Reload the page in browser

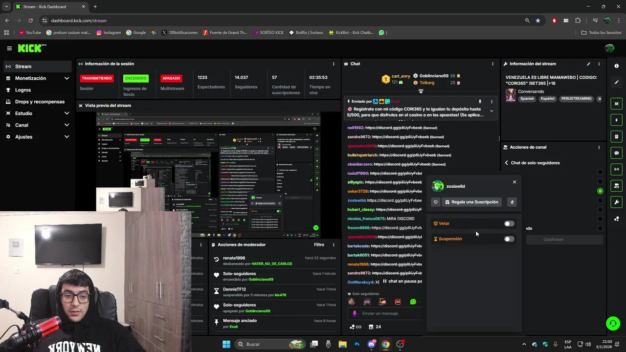pyautogui.click(x=30, y=21)
